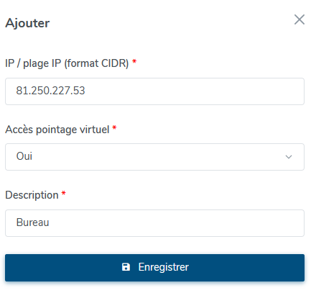Focus the IP / plage IP input field
311x293 pixels.
[154, 91]
